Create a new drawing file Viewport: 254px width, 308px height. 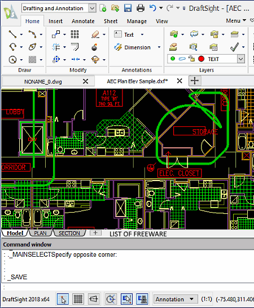(x=103, y=8)
